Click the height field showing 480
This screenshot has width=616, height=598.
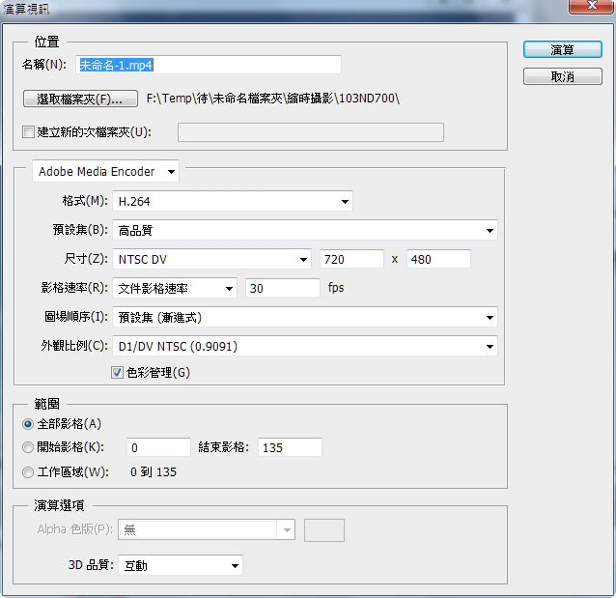(x=438, y=259)
